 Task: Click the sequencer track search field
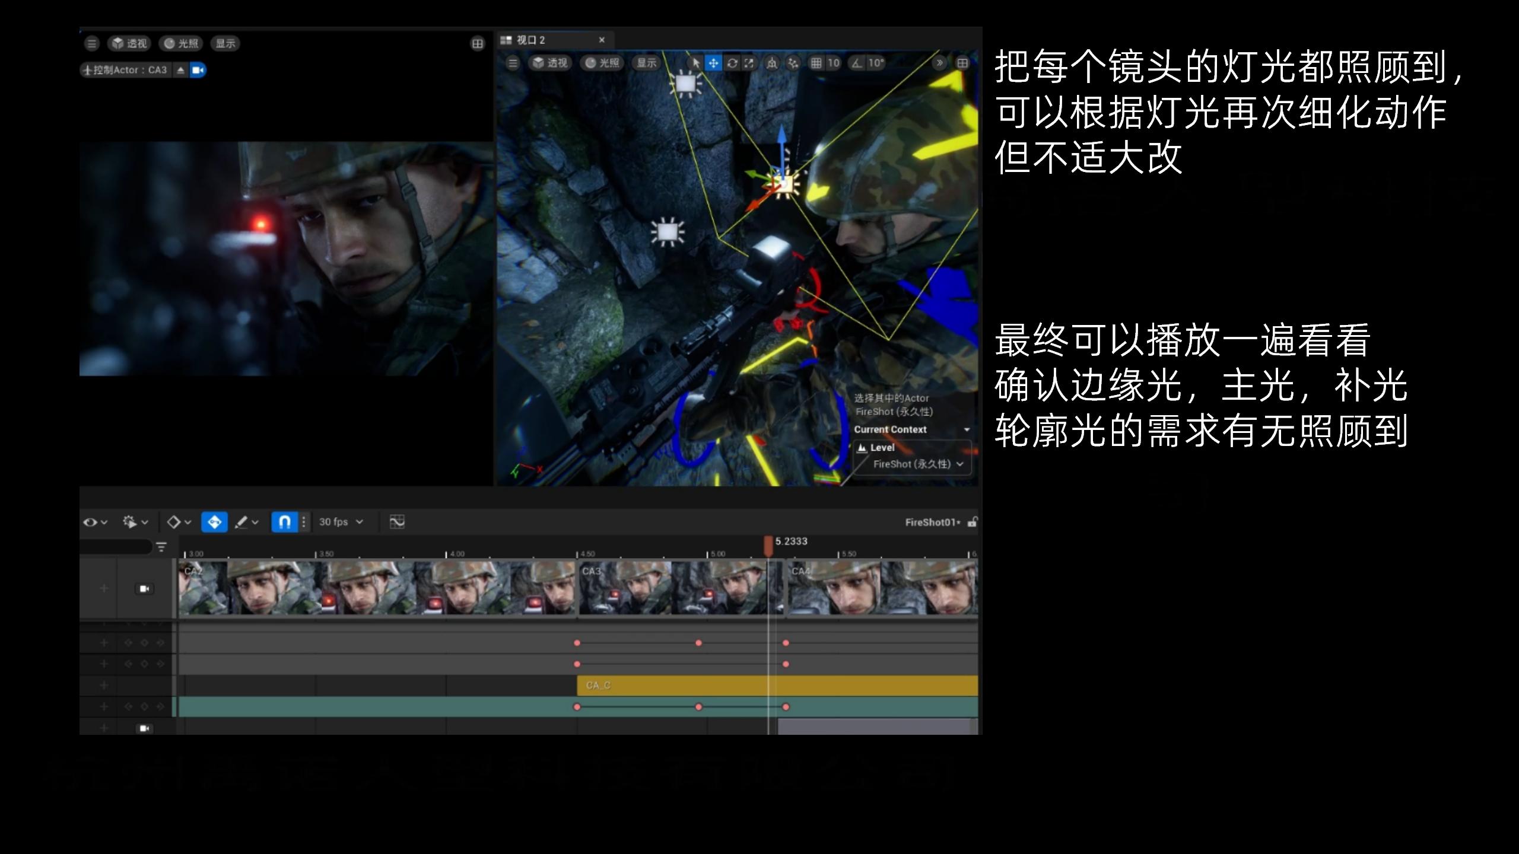116,547
